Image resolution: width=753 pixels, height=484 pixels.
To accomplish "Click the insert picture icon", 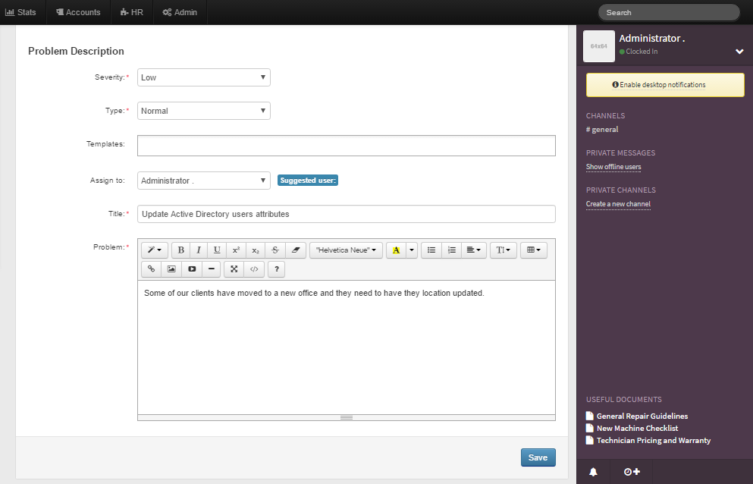I will pyautogui.click(x=171, y=269).
